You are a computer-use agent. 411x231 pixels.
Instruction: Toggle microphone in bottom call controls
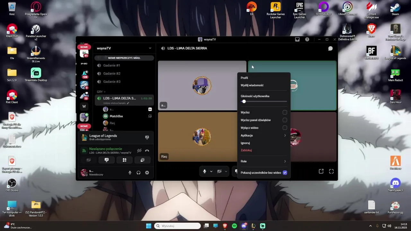click(x=205, y=171)
